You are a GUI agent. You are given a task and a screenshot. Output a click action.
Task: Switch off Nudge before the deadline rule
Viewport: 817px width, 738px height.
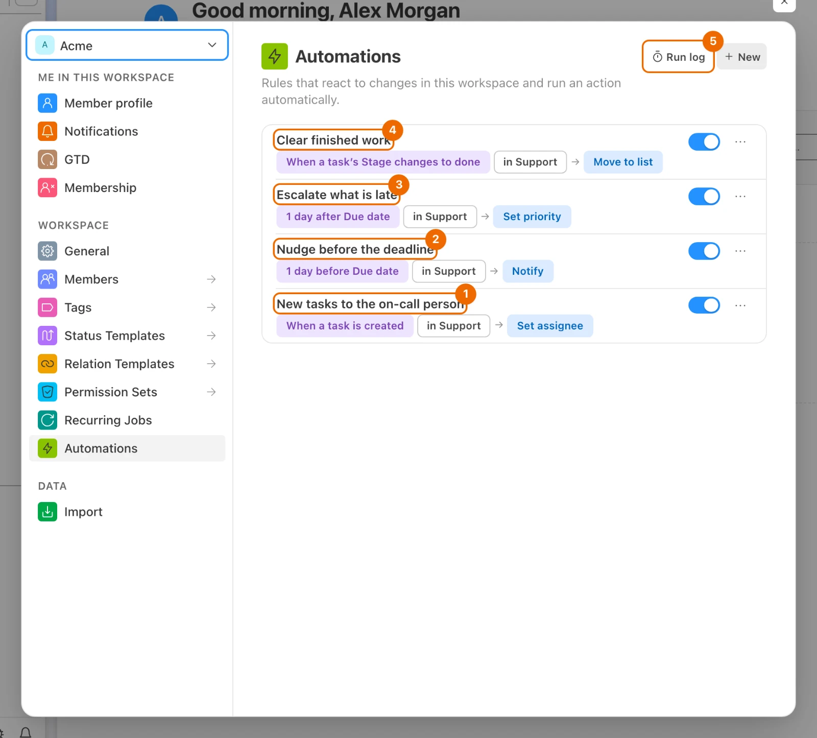(x=704, y=251)
